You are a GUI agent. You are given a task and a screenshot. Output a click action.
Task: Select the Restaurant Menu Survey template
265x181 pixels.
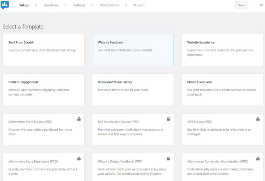point(133,90)
